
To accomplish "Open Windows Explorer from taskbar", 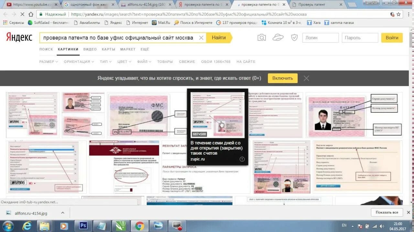I will (45, 226).
